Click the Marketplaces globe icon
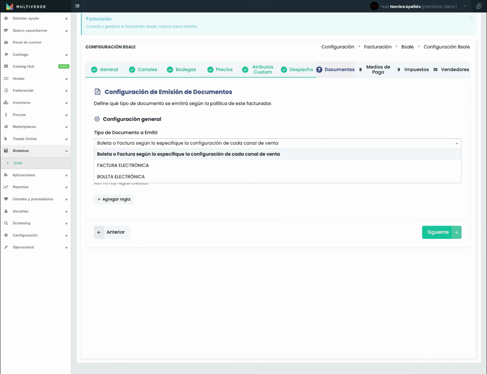 (x=6, y=127)
